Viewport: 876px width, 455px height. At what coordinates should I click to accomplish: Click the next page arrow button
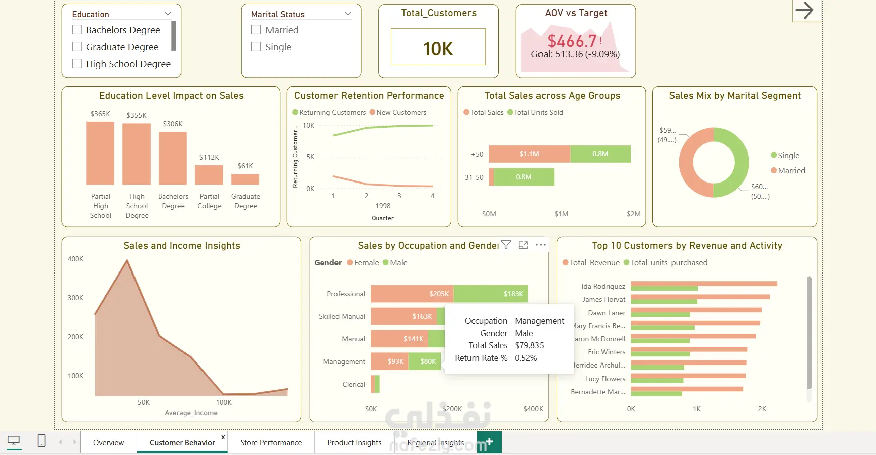[804, 10]
